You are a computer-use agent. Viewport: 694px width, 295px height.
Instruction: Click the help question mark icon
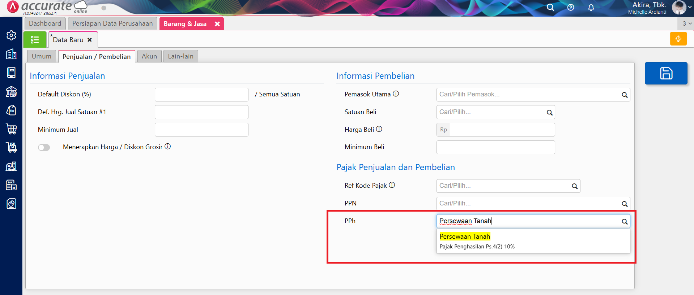pyautogui.click(x=571, y=8)
